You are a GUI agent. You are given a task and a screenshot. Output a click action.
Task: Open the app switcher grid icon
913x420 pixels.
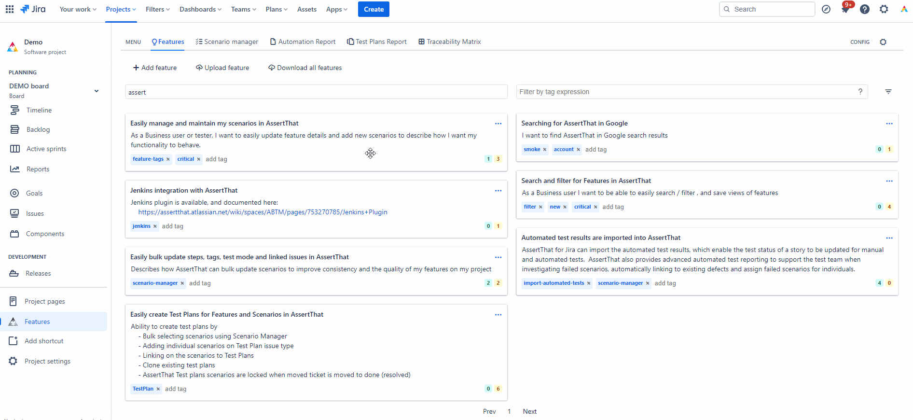click(x=10, y=9)
